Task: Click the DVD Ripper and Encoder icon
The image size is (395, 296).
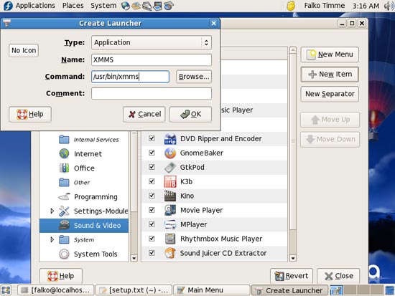Action: (170, 138)
